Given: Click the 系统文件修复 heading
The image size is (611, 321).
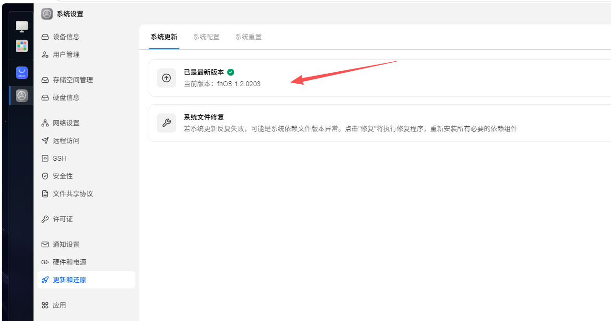Looking at the screenshot, I should 204,117.
